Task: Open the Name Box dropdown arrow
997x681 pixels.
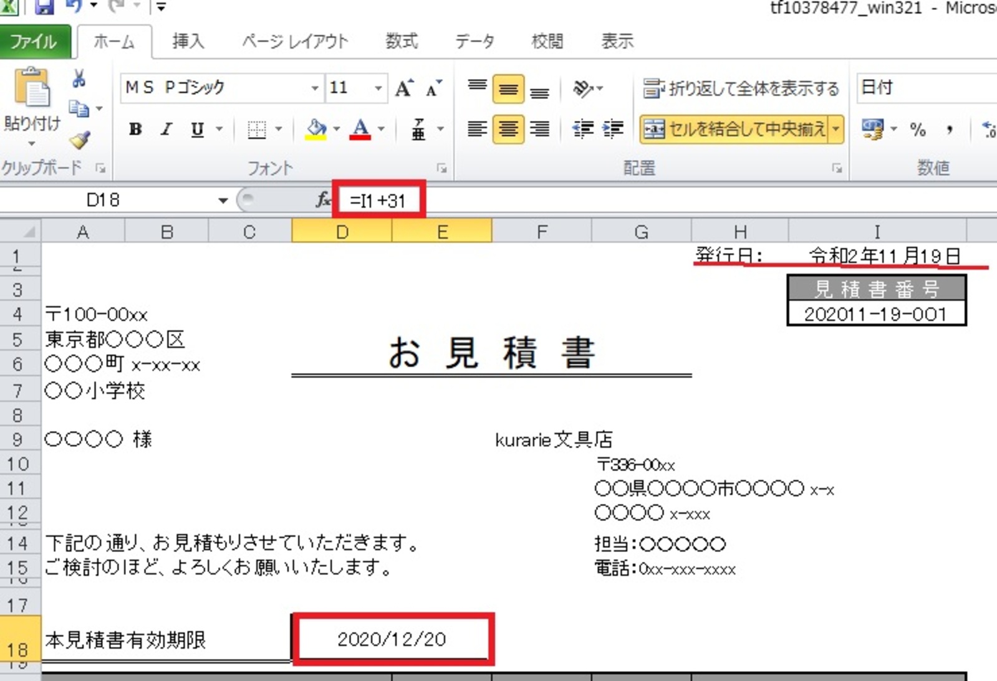Action: click(223, 201)
